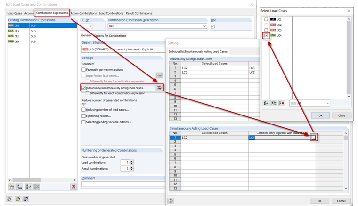
Task: Open imperfection load cases settings icon
Action: (x=159, y=75)
